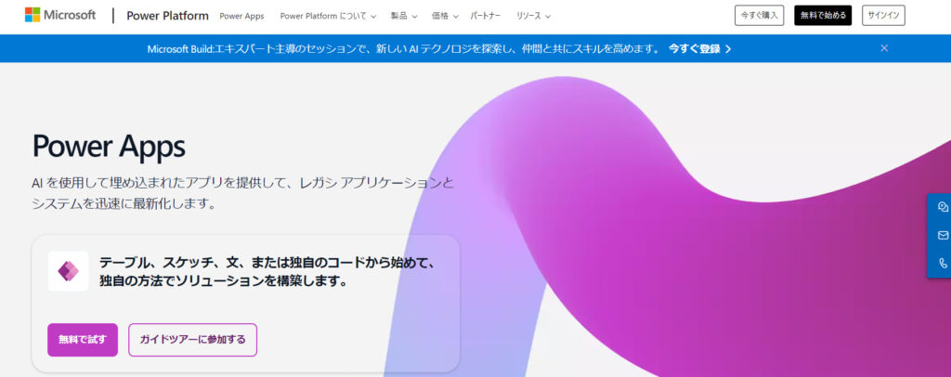Click the Power Apps purple logo icon

coord(68,271)
